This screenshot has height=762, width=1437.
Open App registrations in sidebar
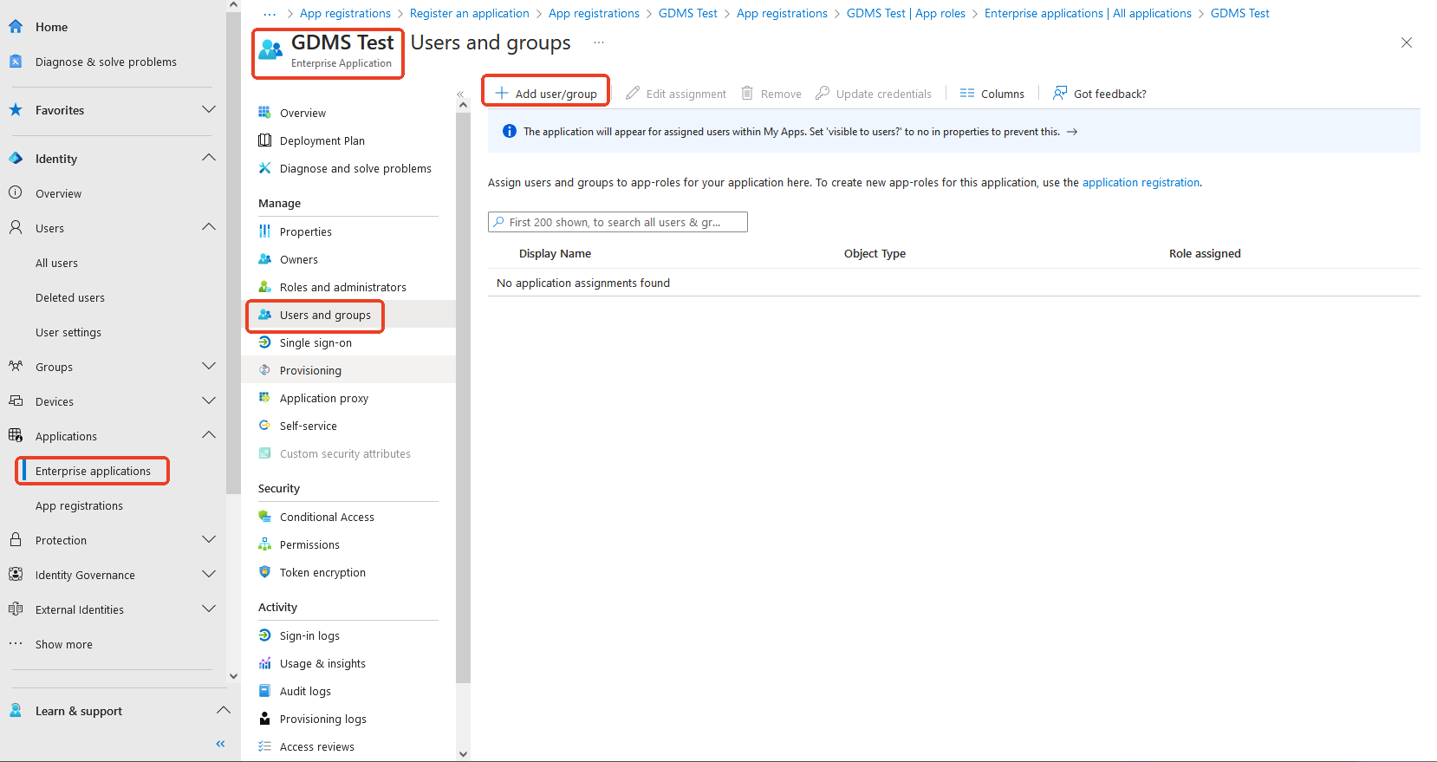79,505
